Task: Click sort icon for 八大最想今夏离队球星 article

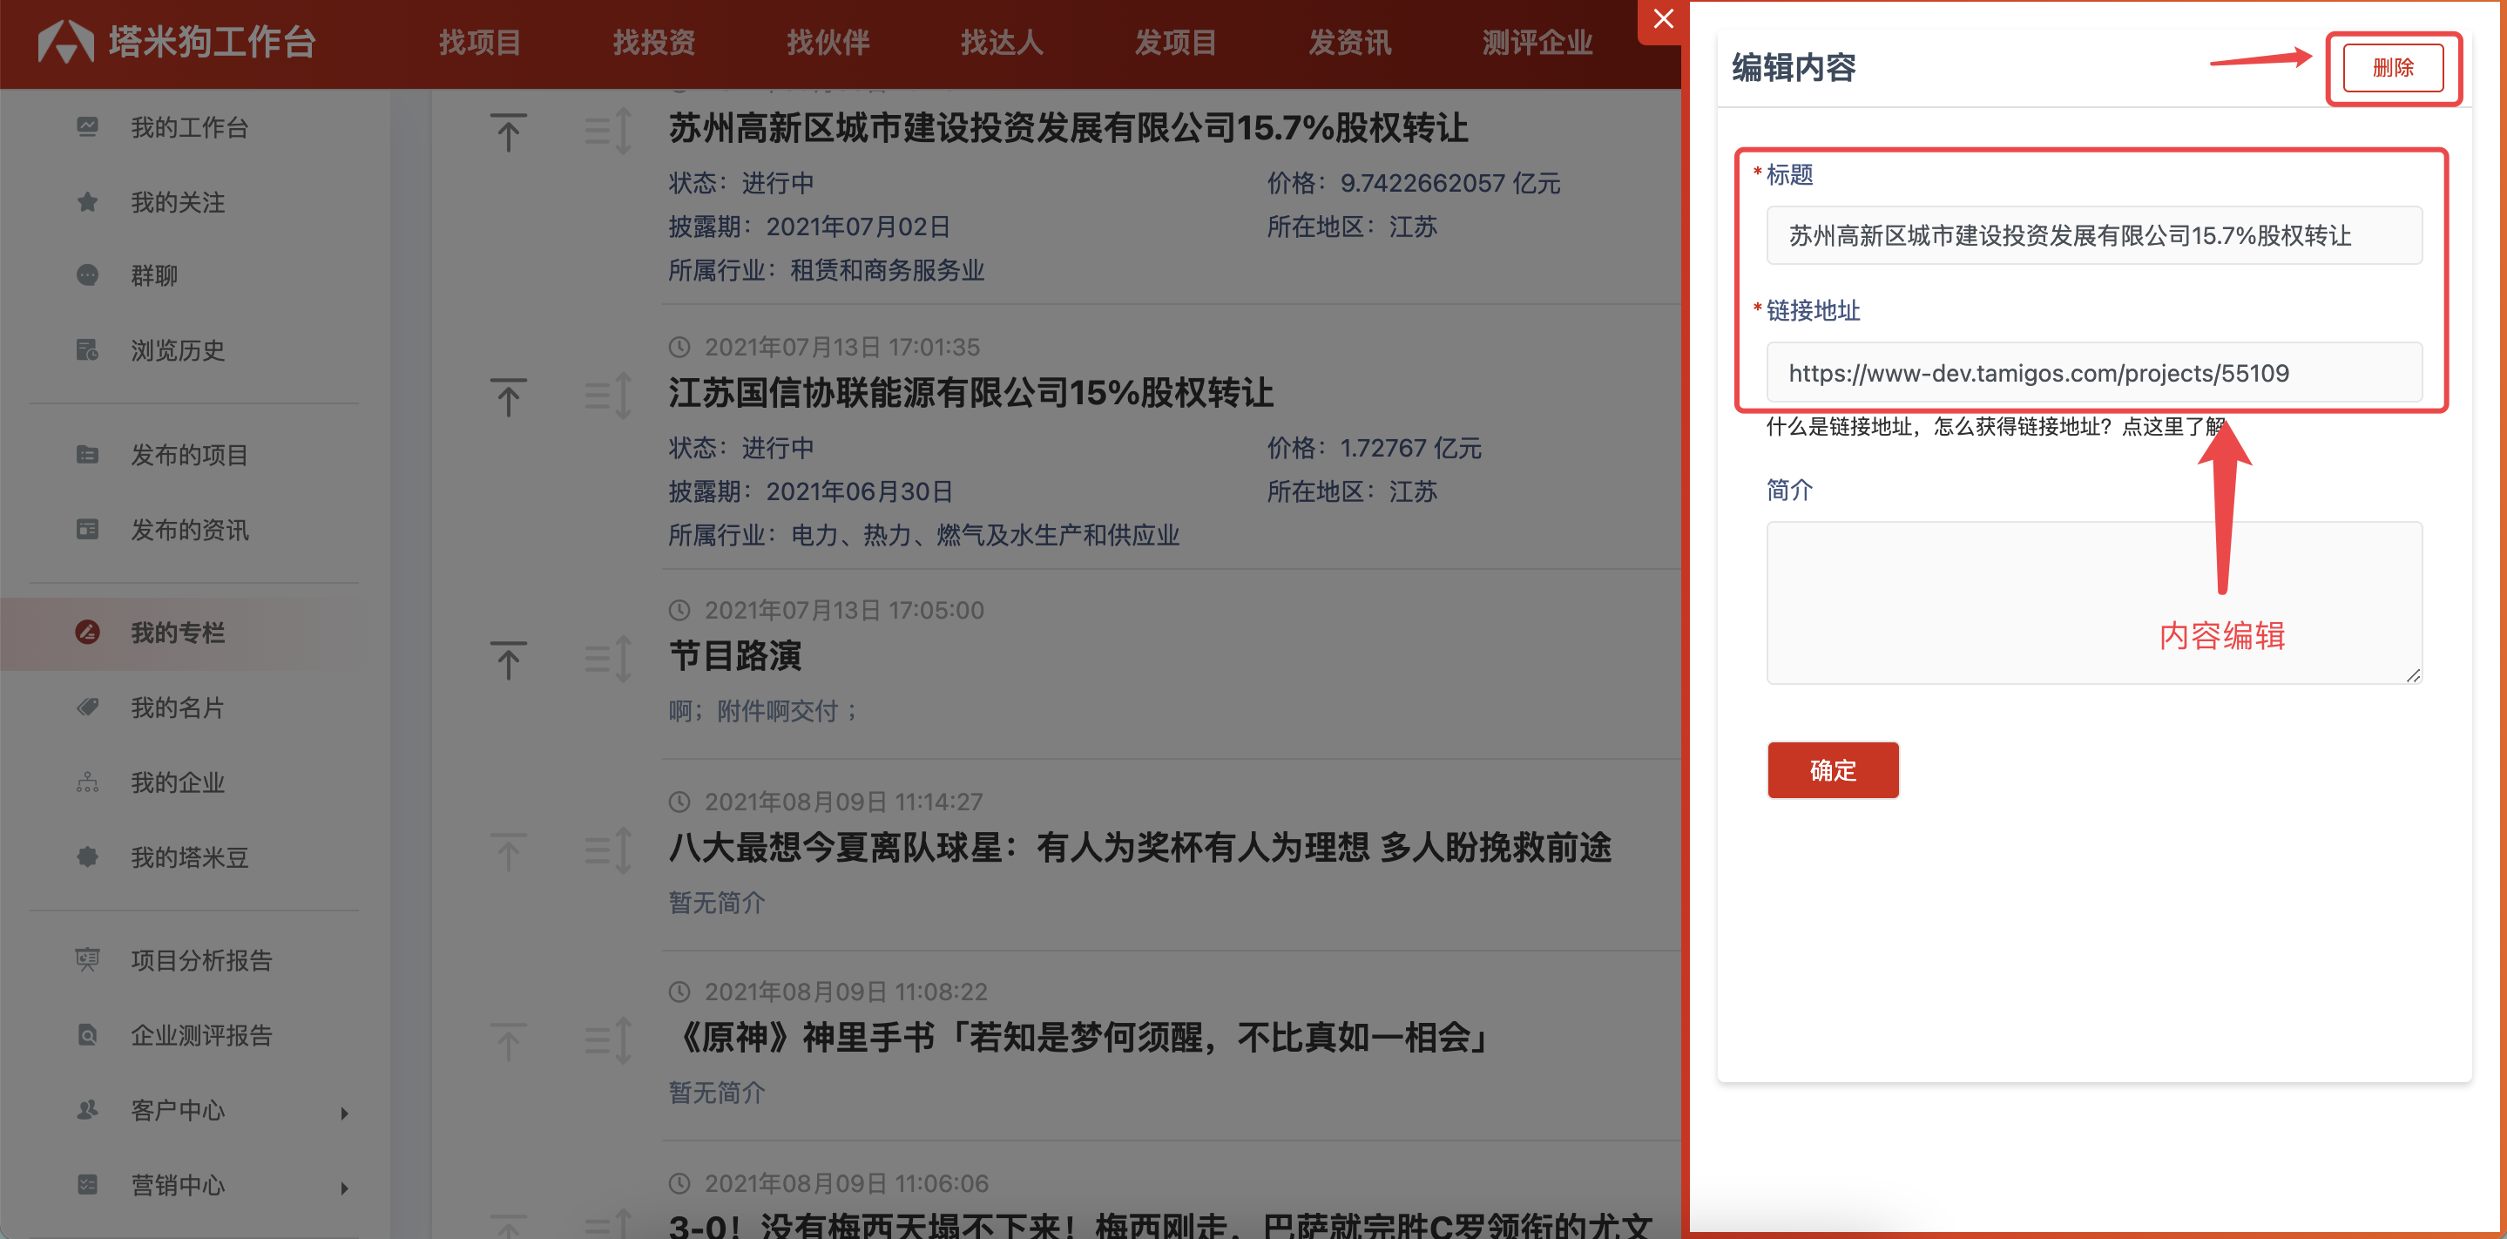Action: coord(608,851)
